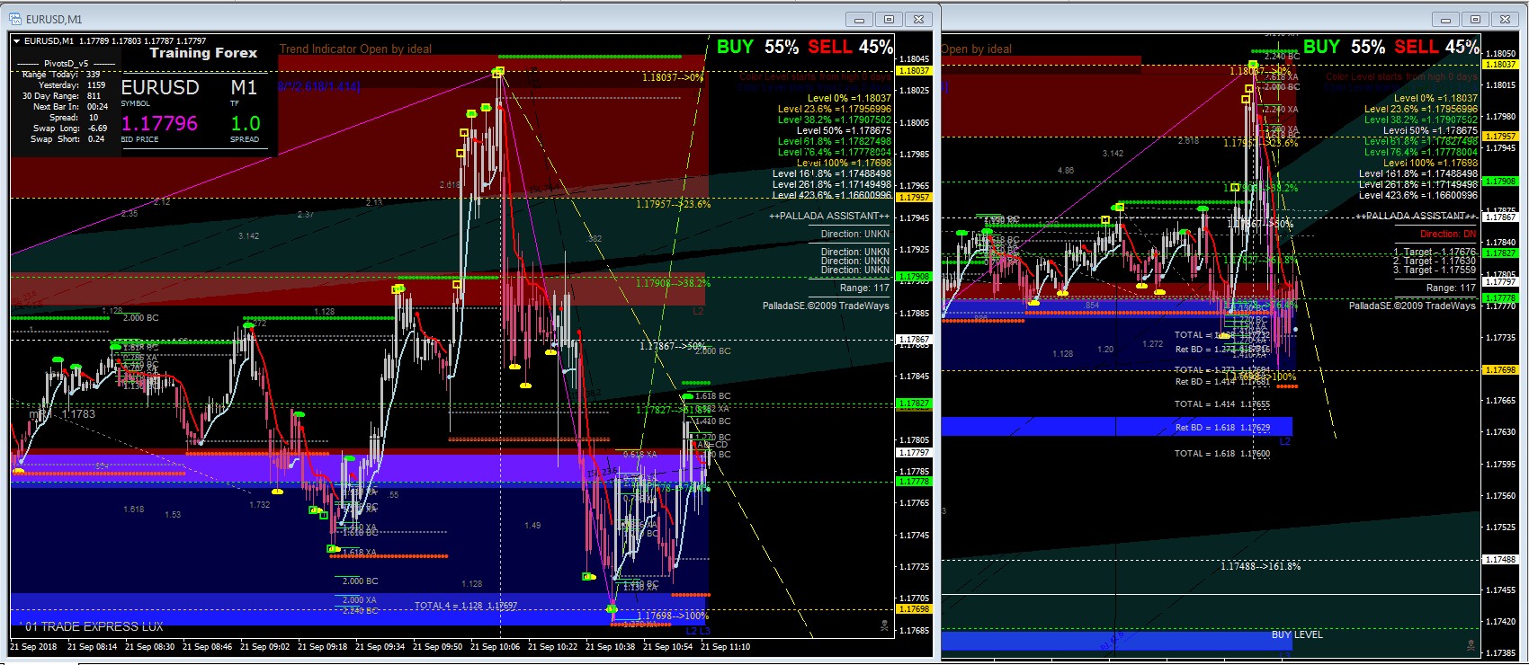Click the TOTAL4 = 1.128 1.17697 label
Image resolution: width=1529 pixels, height=665 pixels.
(466, 606)
